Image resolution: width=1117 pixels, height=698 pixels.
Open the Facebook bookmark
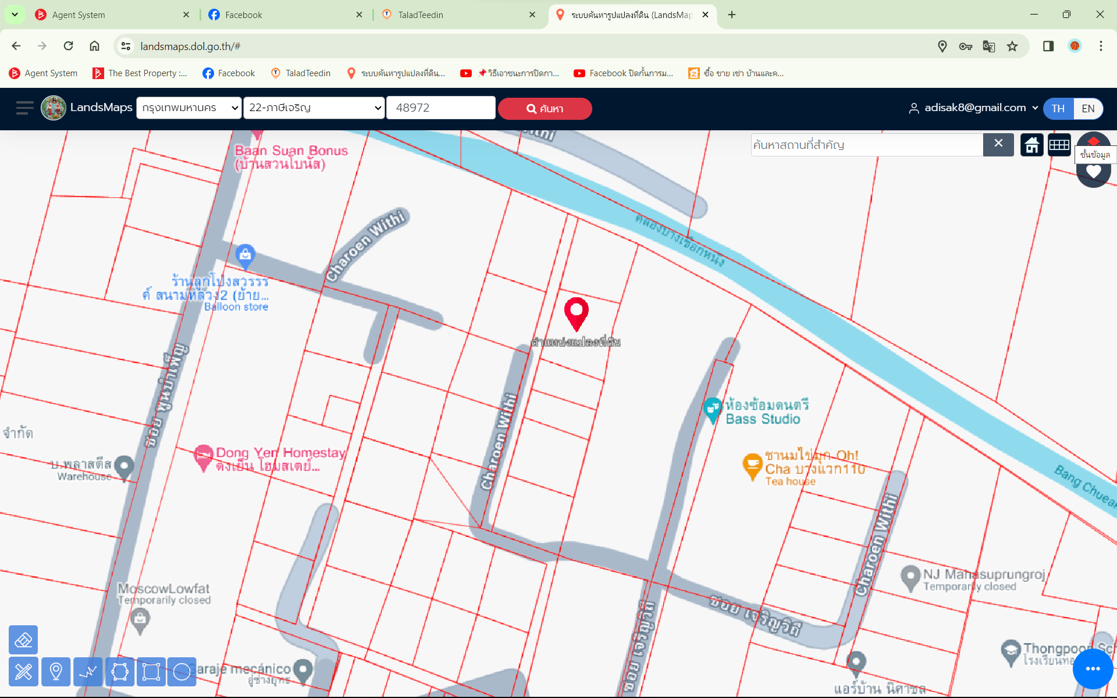229,73
